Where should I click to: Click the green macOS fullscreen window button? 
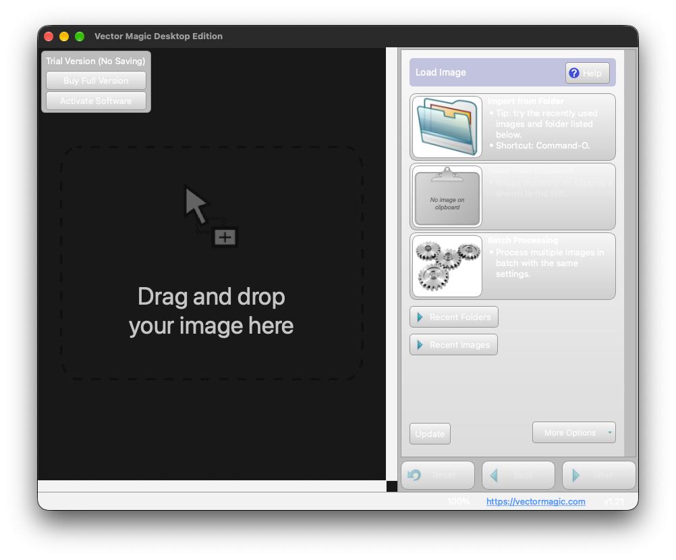[x=80, y=36]
